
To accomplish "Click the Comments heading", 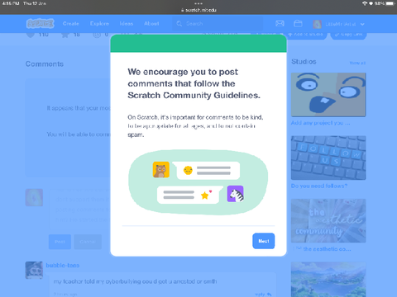I will (45, 64).
